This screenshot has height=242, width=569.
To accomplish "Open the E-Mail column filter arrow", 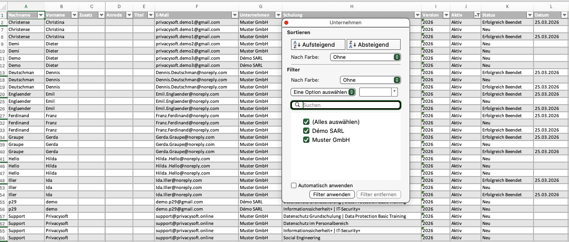I will [234, 15].
